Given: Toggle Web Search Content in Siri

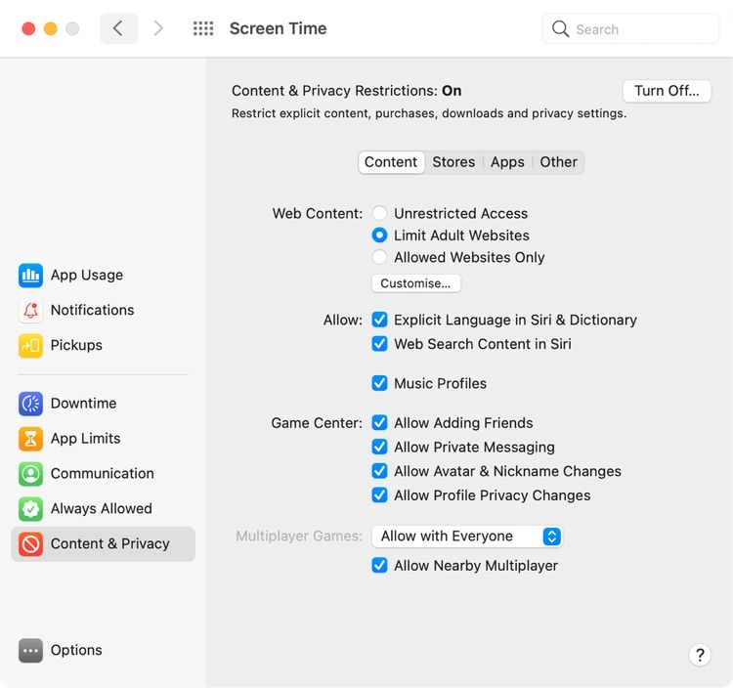Looking at the screenshot, I should 379,344.
